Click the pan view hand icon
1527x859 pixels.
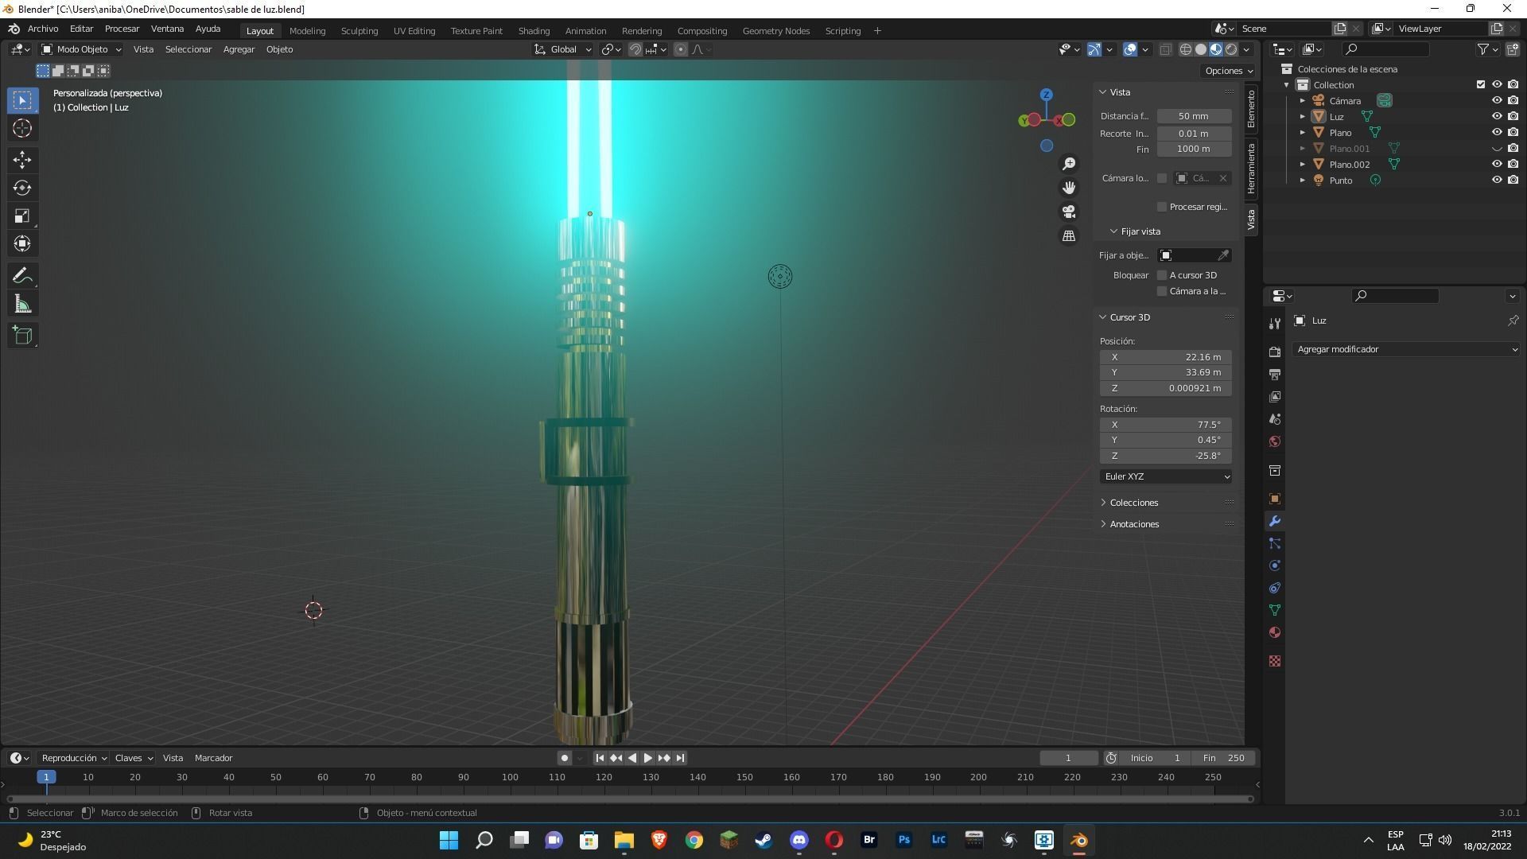(x=1069, y=188)
